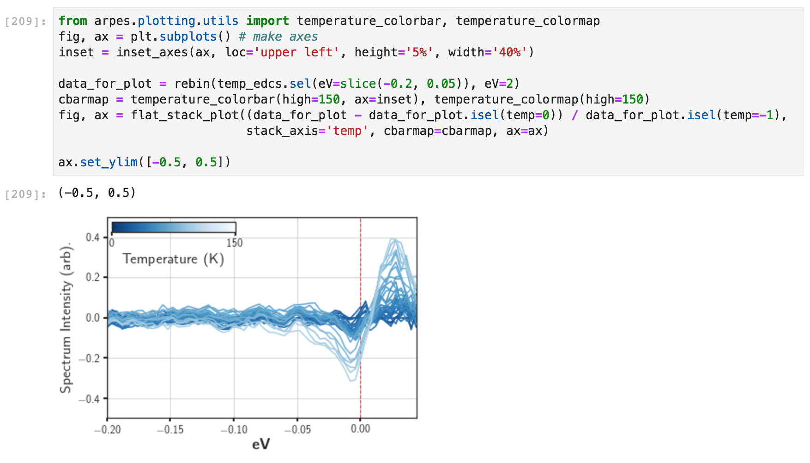Click the 'Spectrum Intensity (arb).' y-axis label

coord(66,318)
